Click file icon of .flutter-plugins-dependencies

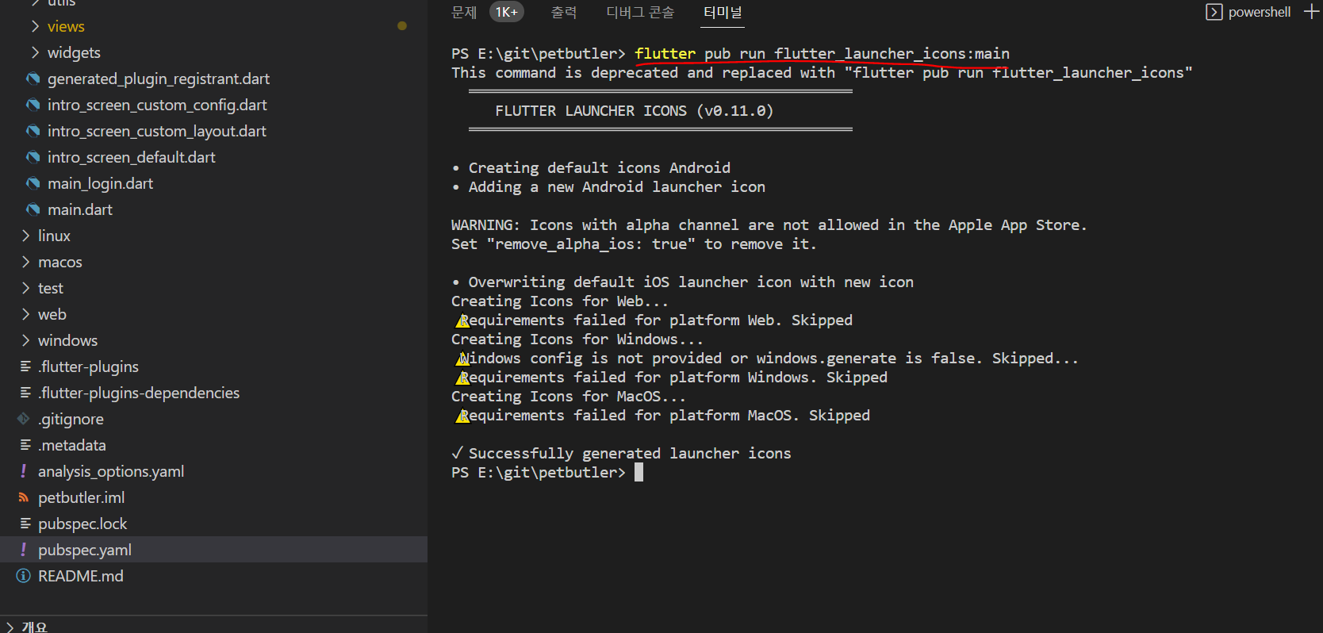[25, 393]
